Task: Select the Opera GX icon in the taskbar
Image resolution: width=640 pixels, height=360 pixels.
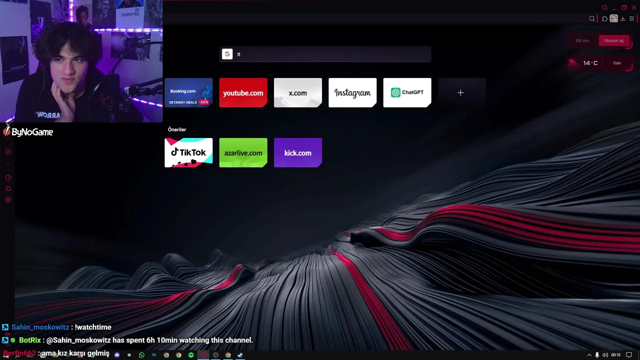Action: (203, 355)
